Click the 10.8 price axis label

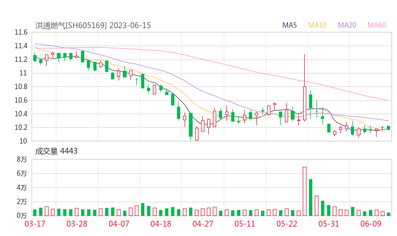[x=21, y=86]
